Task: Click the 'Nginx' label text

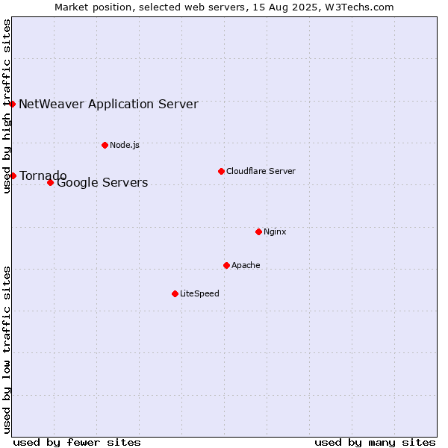Action: (275, 231)
